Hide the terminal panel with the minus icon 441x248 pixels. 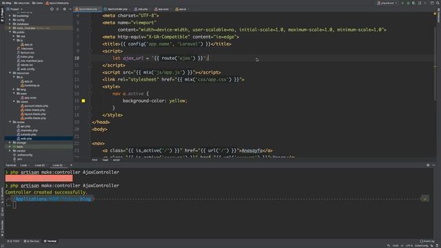(x=433, y=165)
